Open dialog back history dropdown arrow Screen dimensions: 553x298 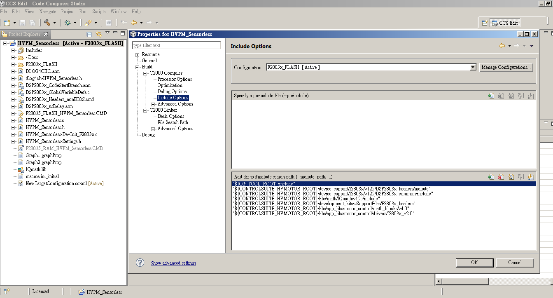(509, 46)
